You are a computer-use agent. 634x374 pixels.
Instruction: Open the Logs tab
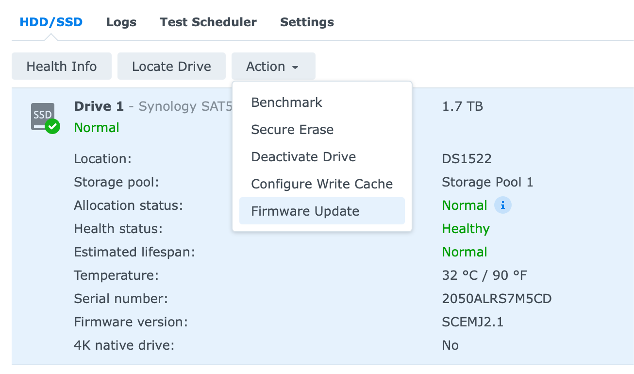coord(121,22)
